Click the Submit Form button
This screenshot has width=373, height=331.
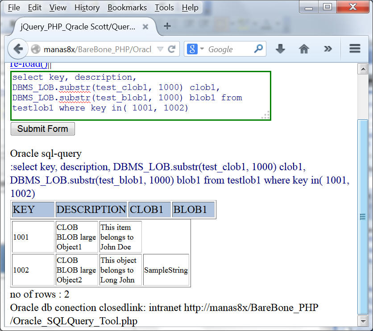[43, 129]
